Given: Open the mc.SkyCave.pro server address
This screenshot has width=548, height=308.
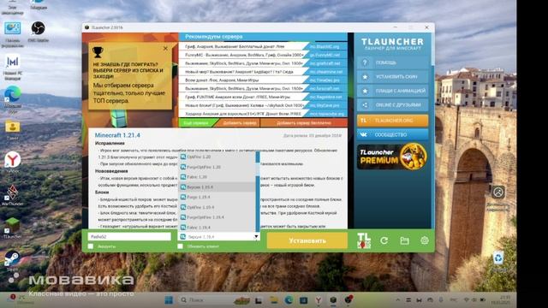Looking at the screenshot, I should click(x=325, y=105).
